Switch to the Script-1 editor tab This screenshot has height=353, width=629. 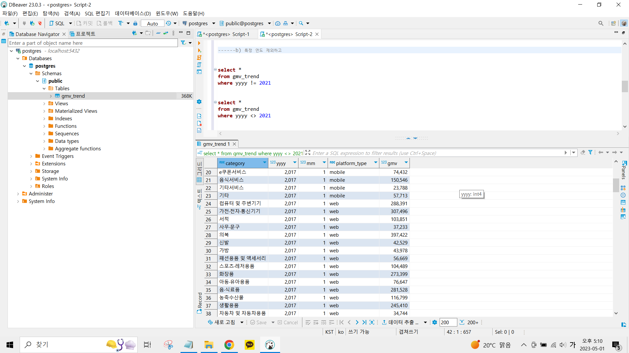(x=226, y=34)
